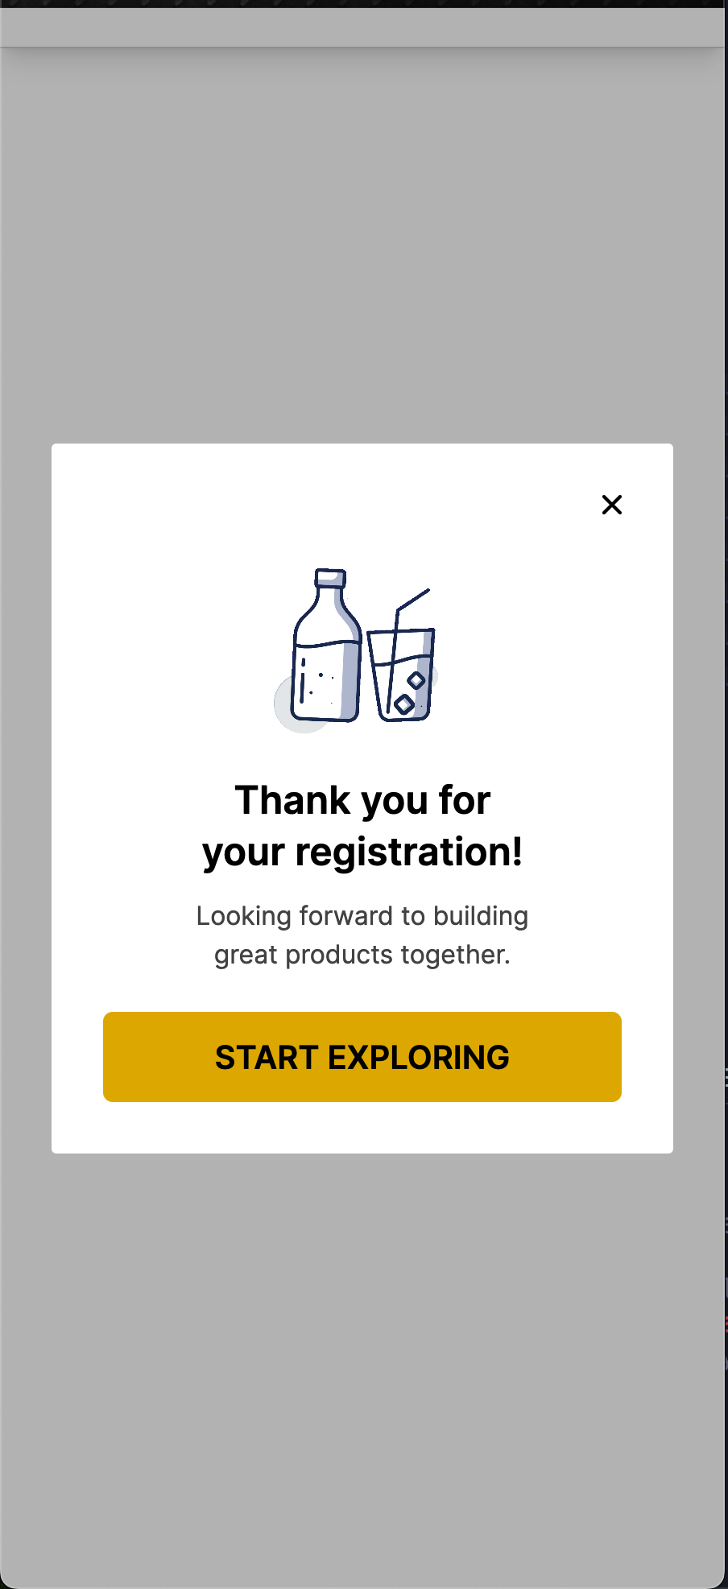Click dimmed backdrop above the dialog

pos(362,241)
